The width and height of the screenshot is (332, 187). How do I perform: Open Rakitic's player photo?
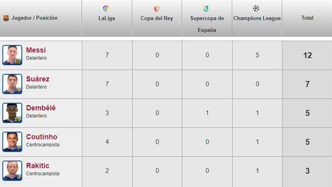[12, 170]
